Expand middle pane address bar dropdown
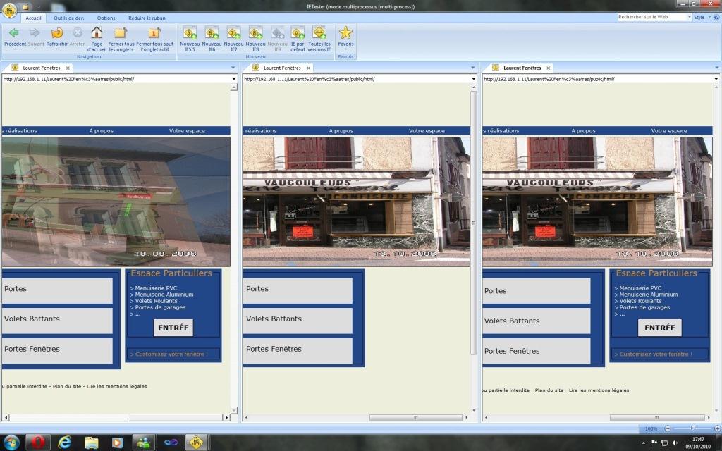This screenshot has width=722, height=451. click(474, 79)
